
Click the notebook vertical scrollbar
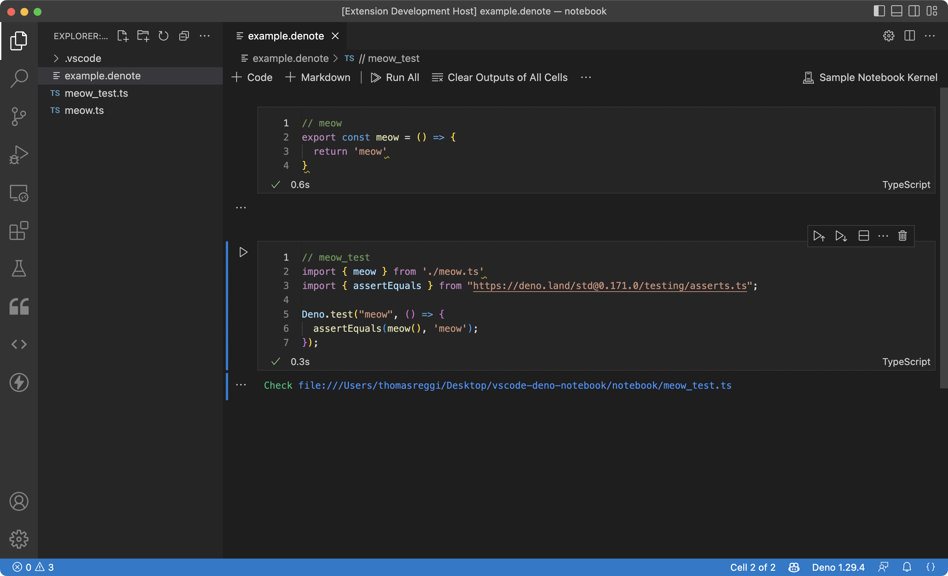[943, 239]
